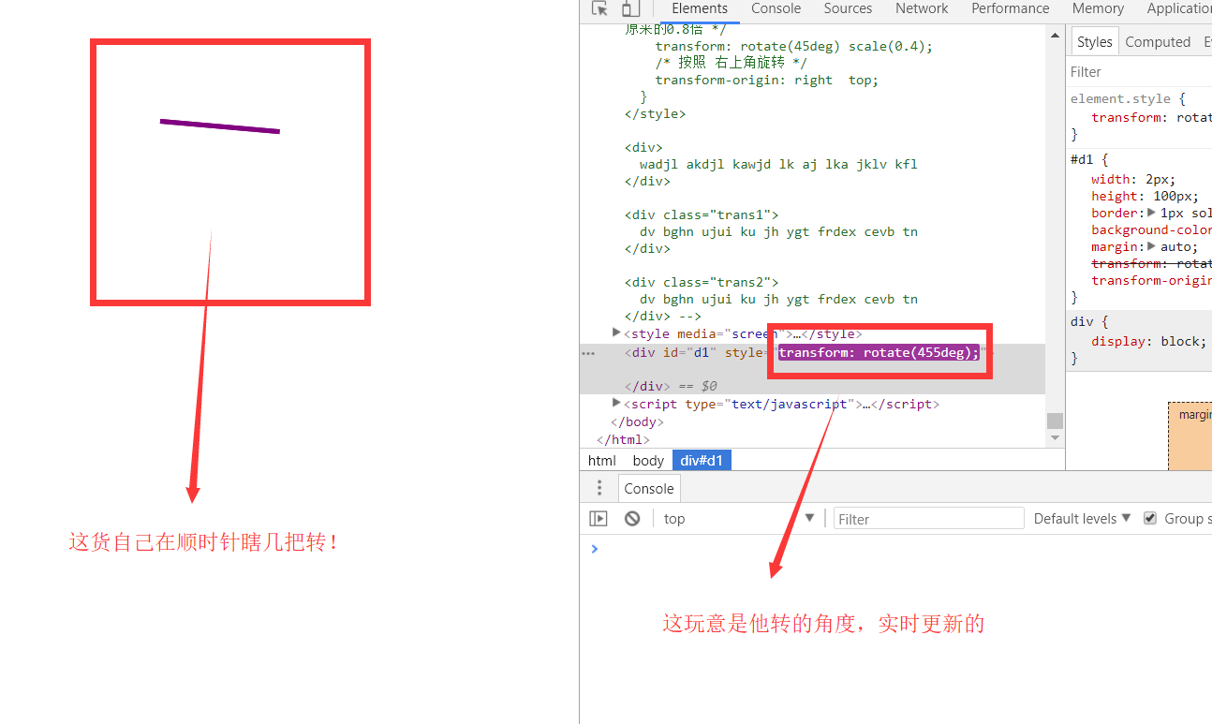Show the console sidebar icon
Image resolution: width=1212 pixels, height=724 pixels.
pos(599,518)
